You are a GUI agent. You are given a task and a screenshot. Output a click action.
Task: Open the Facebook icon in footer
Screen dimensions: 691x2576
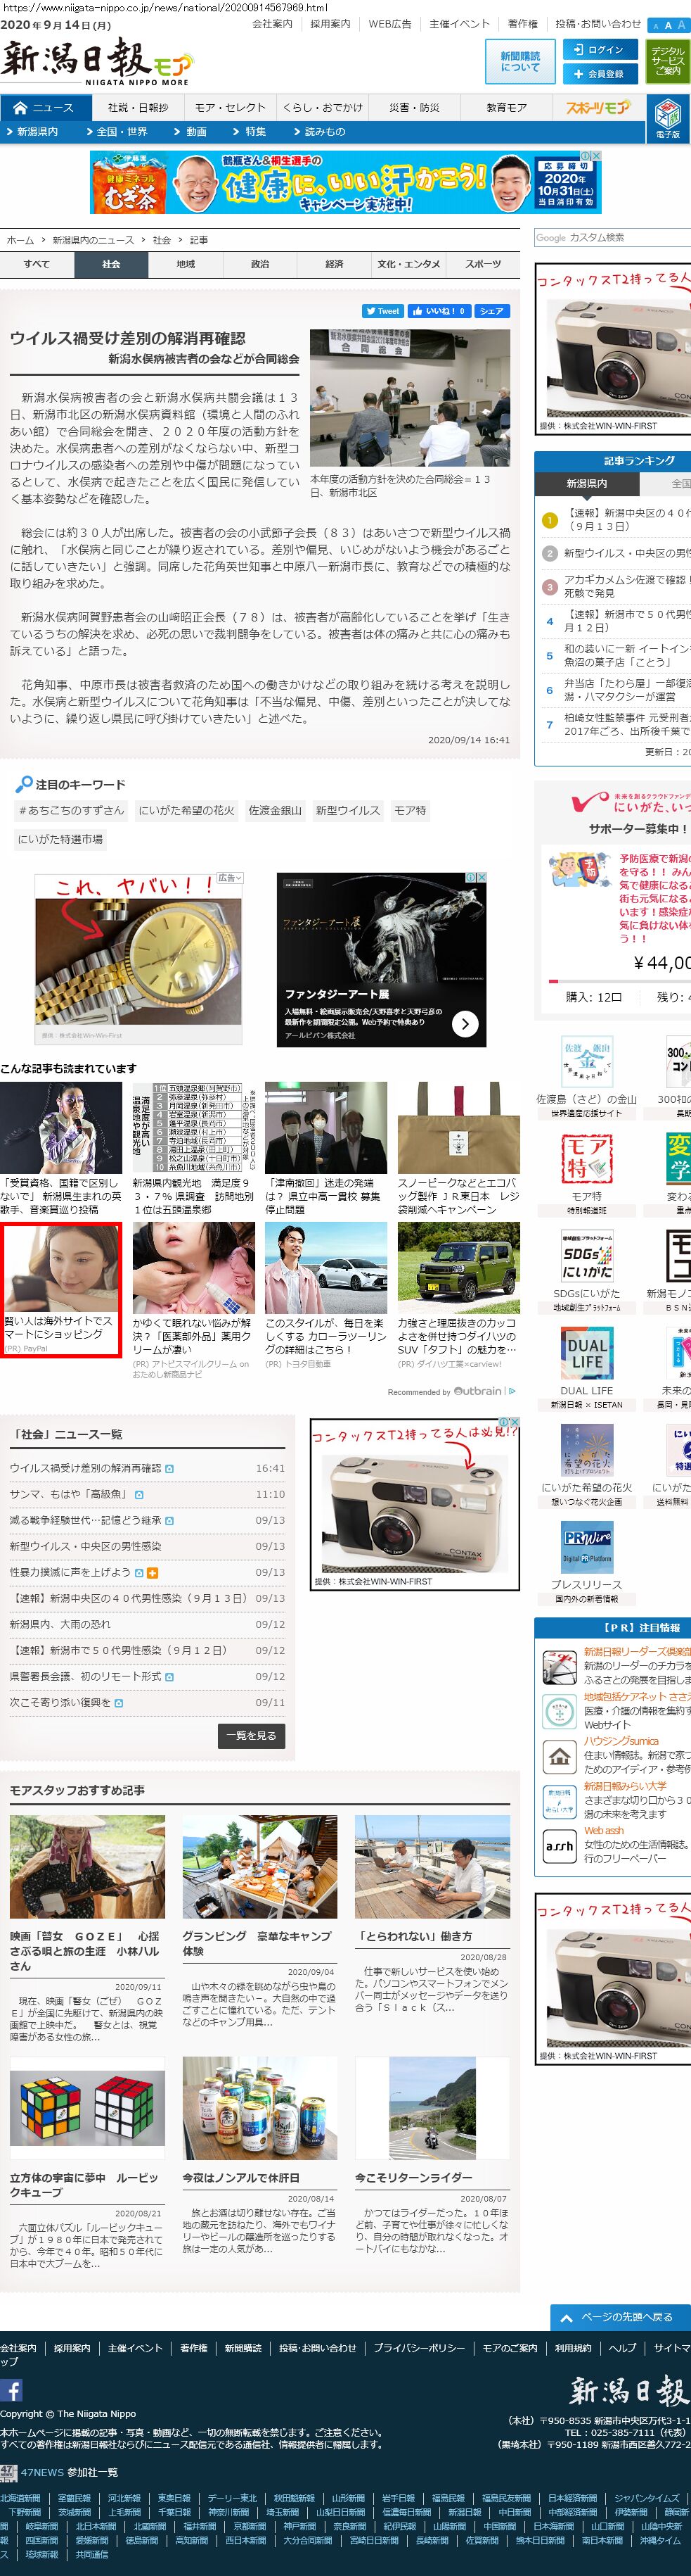click(x=11, y=2390)
